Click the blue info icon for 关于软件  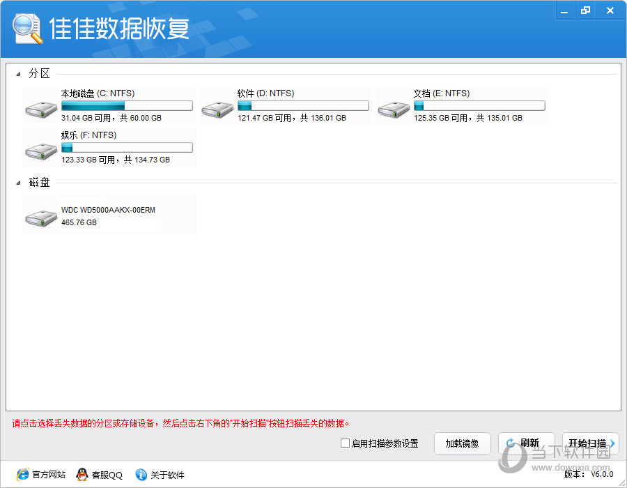tap(141, 475)
